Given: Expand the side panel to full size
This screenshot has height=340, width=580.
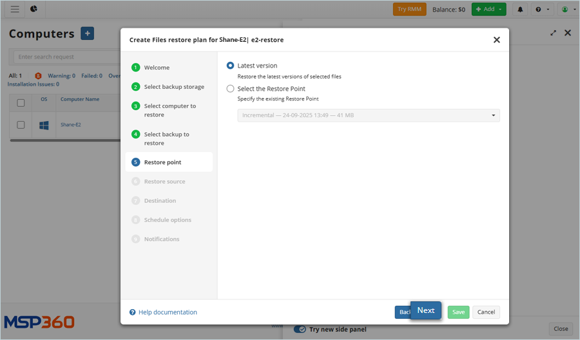Looking at the screenshot, I should [x=553, y=33].
